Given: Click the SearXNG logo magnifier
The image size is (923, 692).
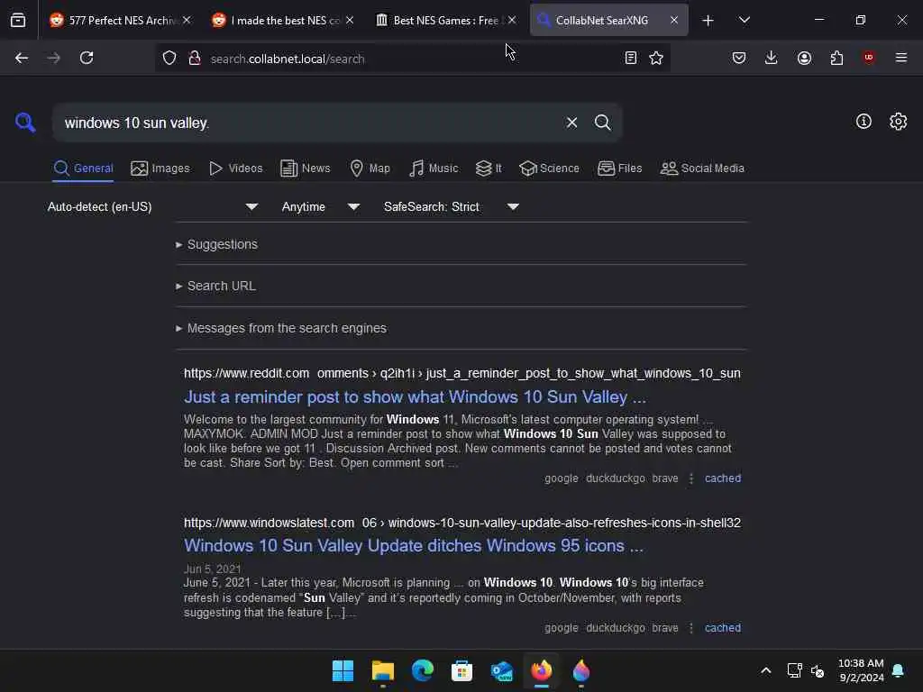Looking at the screenshot, I should [x=25, y=123].
